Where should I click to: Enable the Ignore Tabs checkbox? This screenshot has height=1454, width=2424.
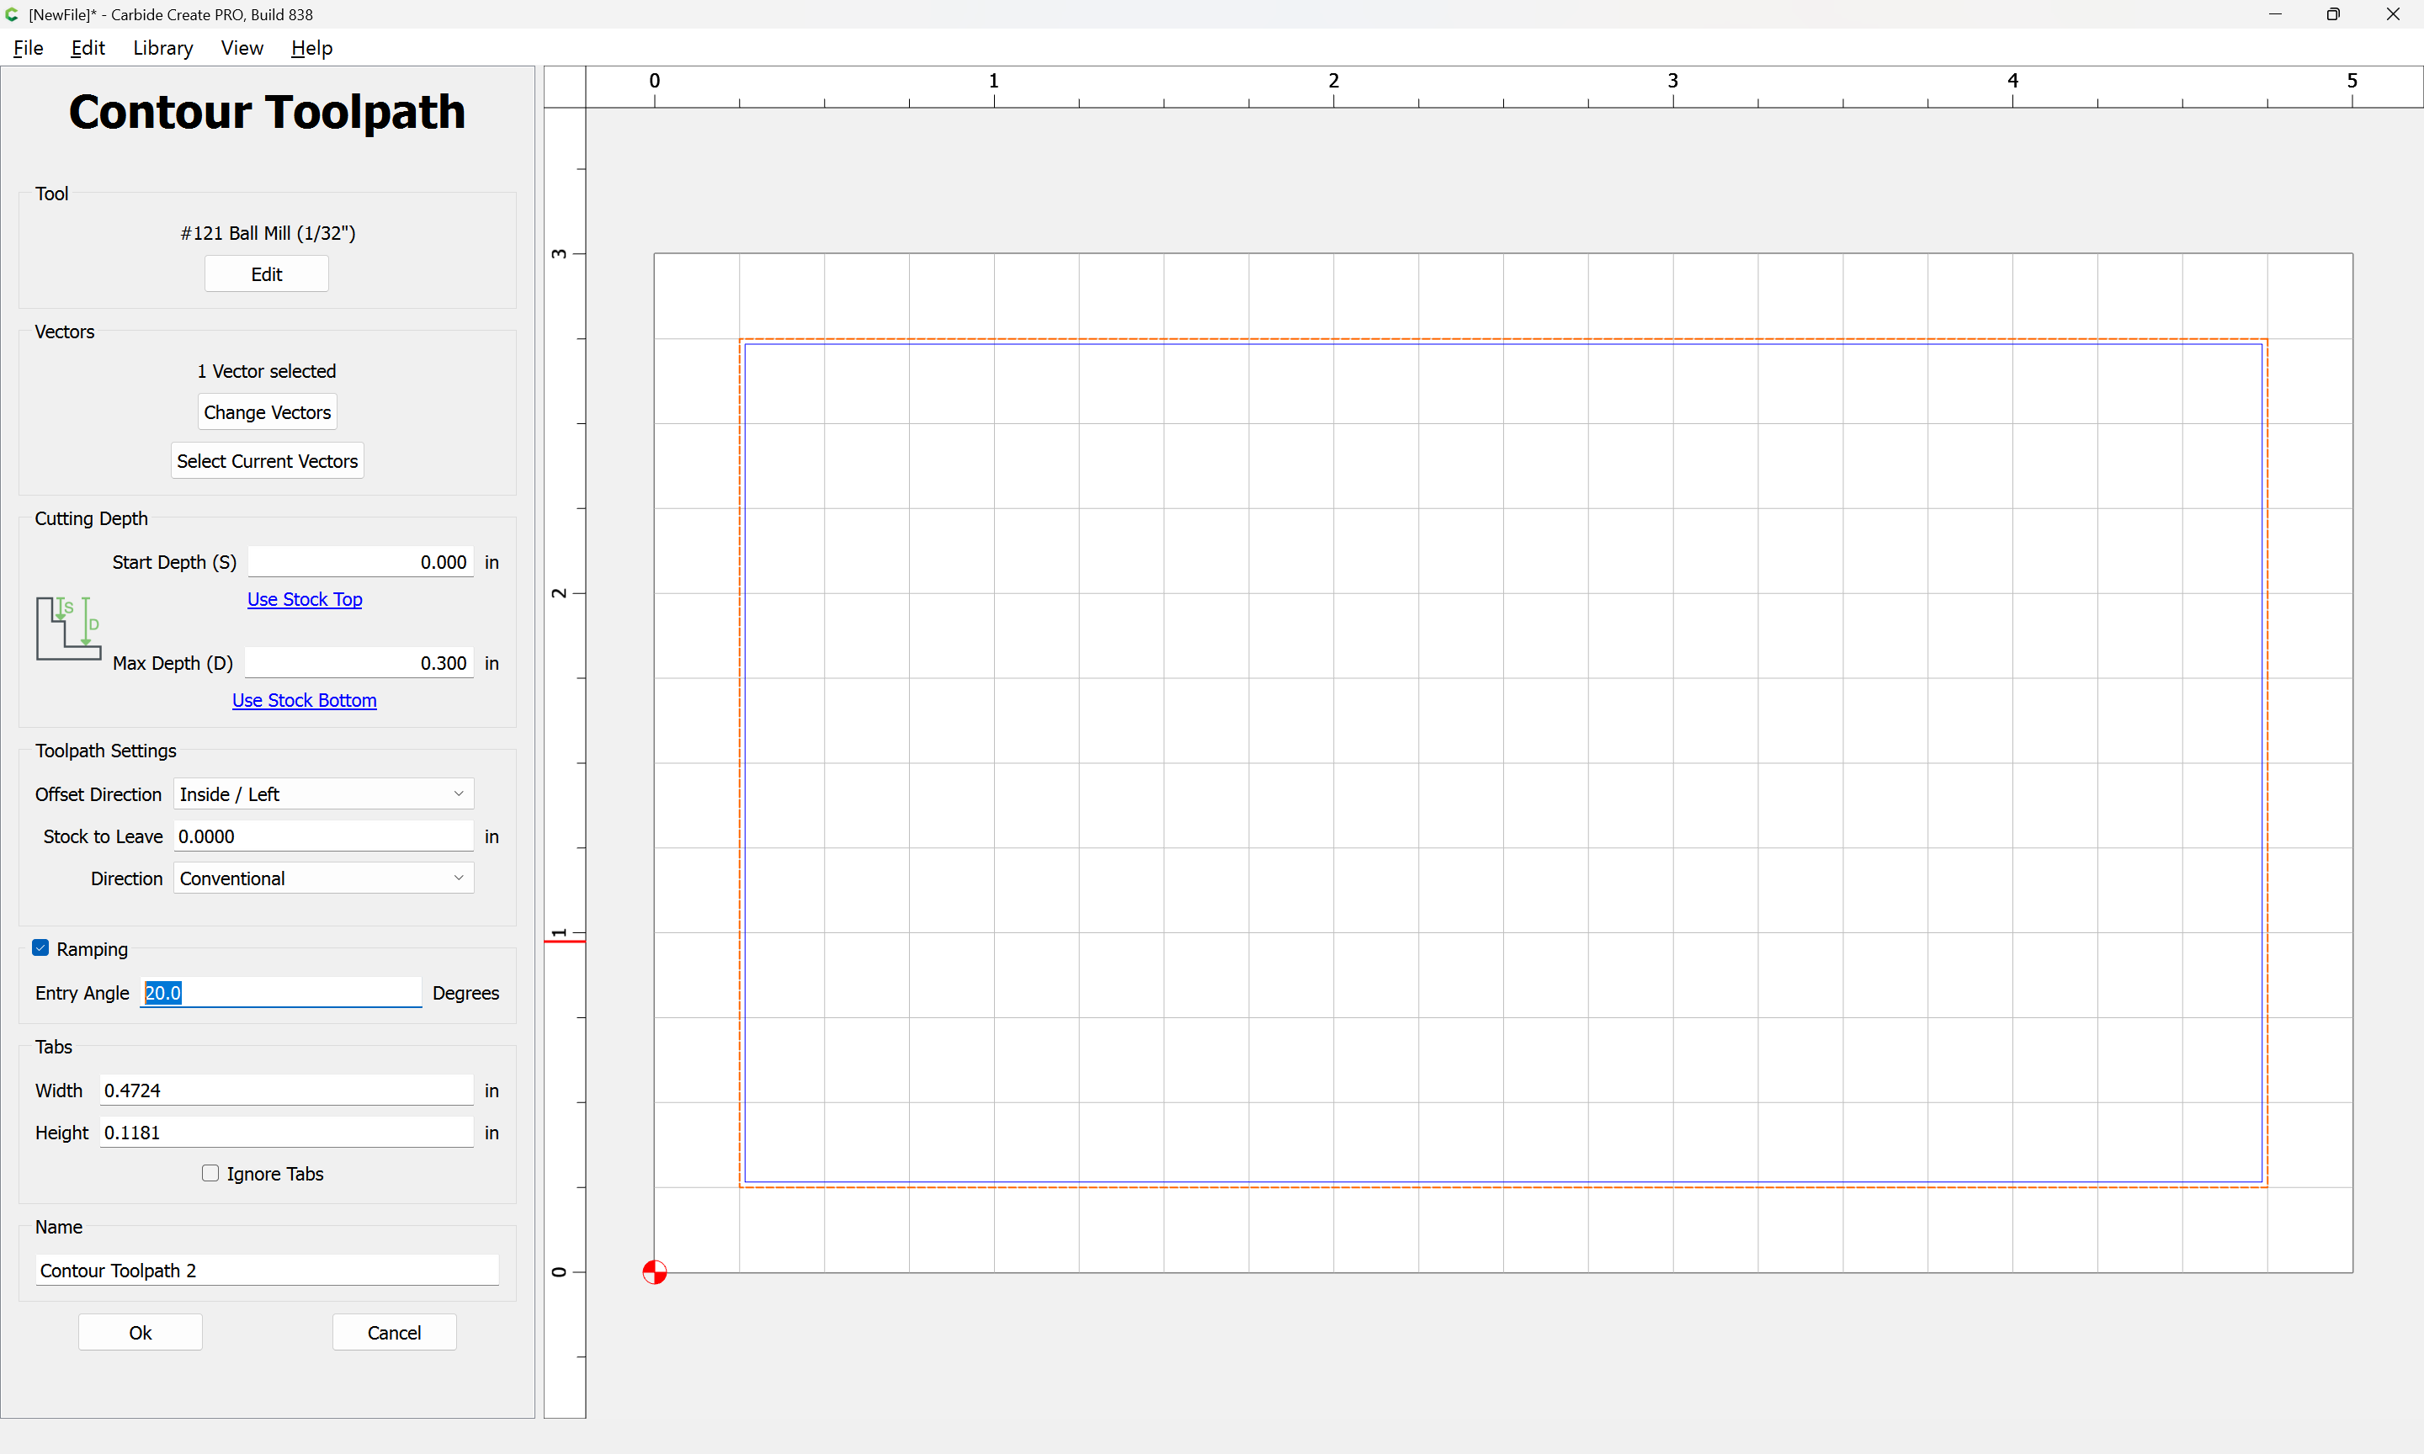210,1173
